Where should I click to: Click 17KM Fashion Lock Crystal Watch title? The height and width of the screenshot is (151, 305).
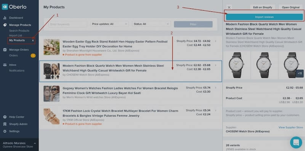tap(120, 113)
